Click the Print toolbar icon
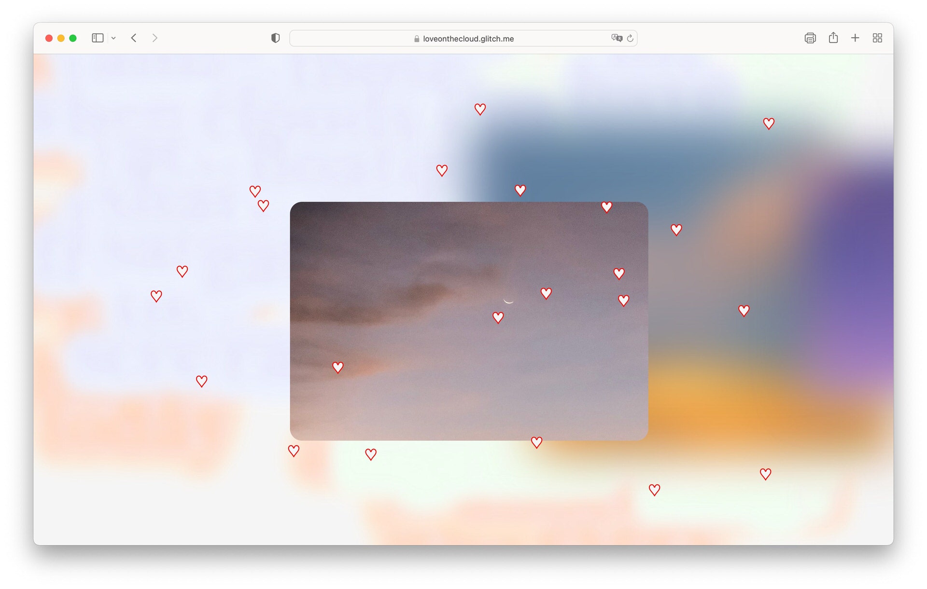 (x=810, y=38)
